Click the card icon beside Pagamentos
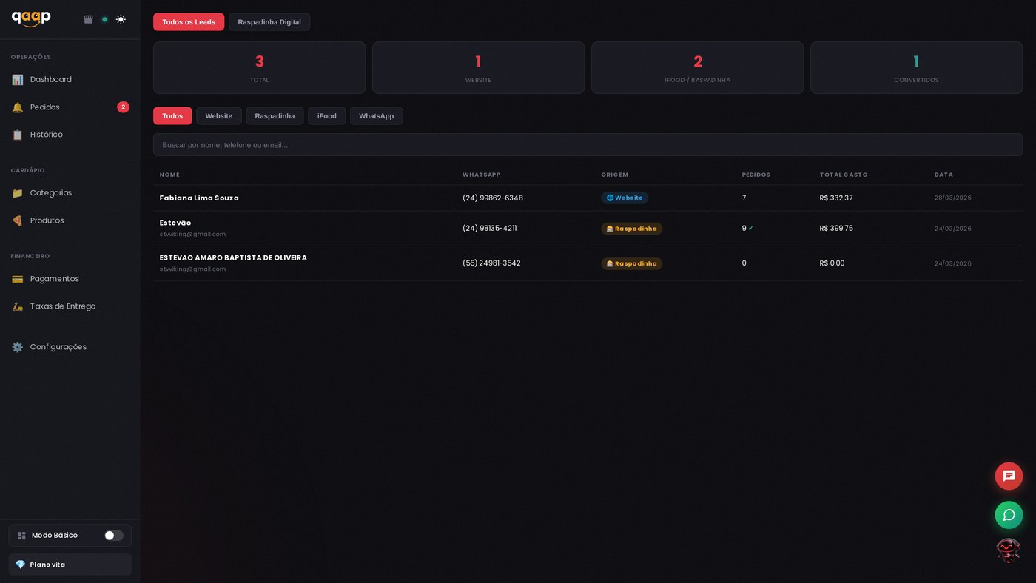The image size is (1036, 583). tap(17, 279)
